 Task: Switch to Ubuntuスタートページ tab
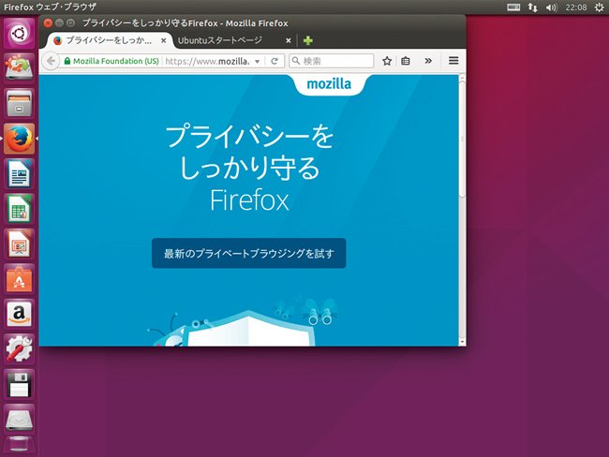click(220, 40)
